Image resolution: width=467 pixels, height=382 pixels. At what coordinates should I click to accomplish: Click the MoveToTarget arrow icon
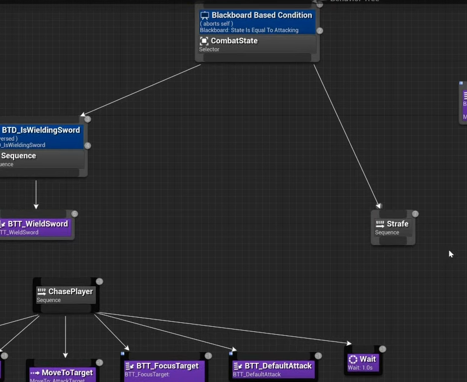(x=35, y=373)
